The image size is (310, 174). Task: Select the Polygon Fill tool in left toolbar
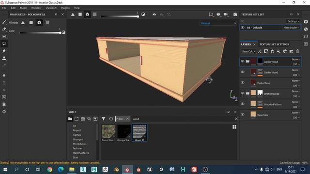coord(4,43)
